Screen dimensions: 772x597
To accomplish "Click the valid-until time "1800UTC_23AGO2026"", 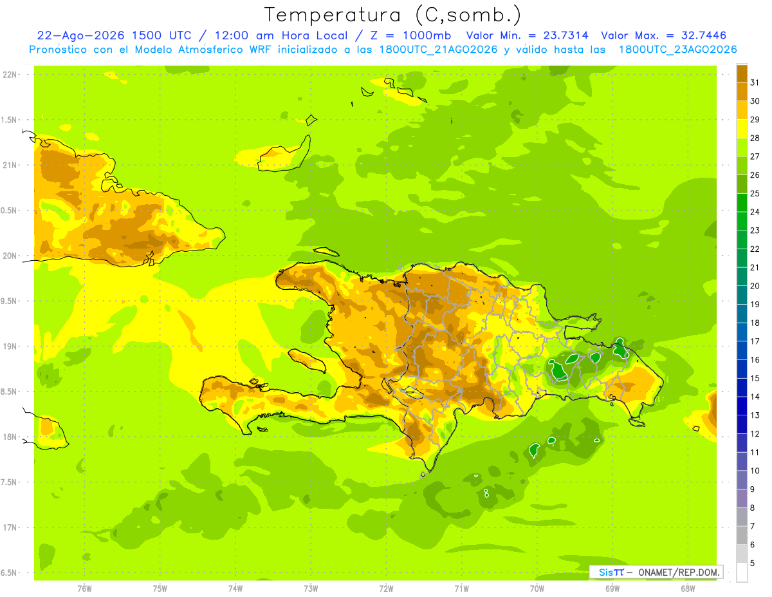I will click(677, 50).
